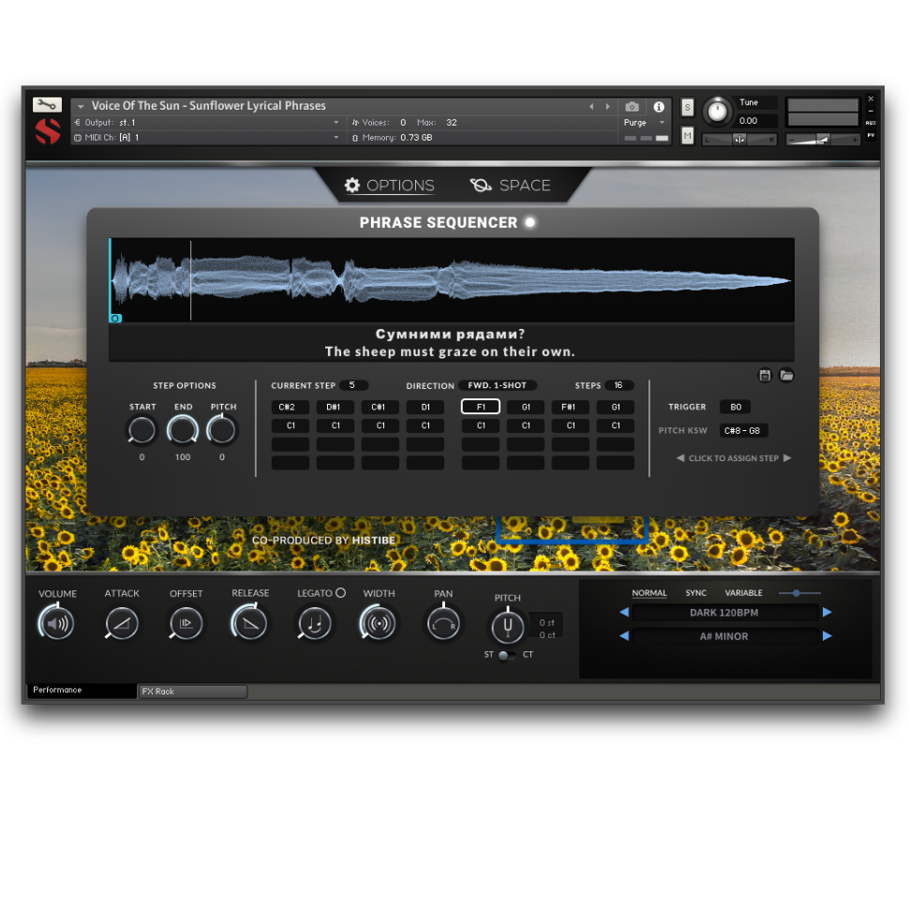Select the F#1 step cell
Viewport: 909px width, 909px height.
pyautogui.click(x=571, y=407)
